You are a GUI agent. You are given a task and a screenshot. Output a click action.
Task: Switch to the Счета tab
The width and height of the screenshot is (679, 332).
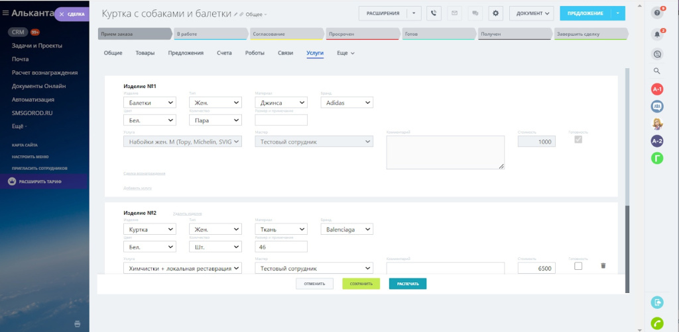pos(224,53)
